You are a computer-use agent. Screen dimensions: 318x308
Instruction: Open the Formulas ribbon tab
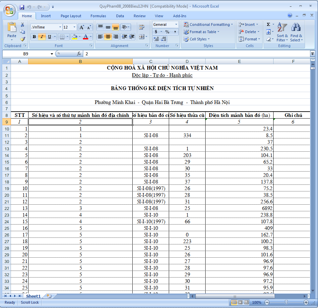98,16
